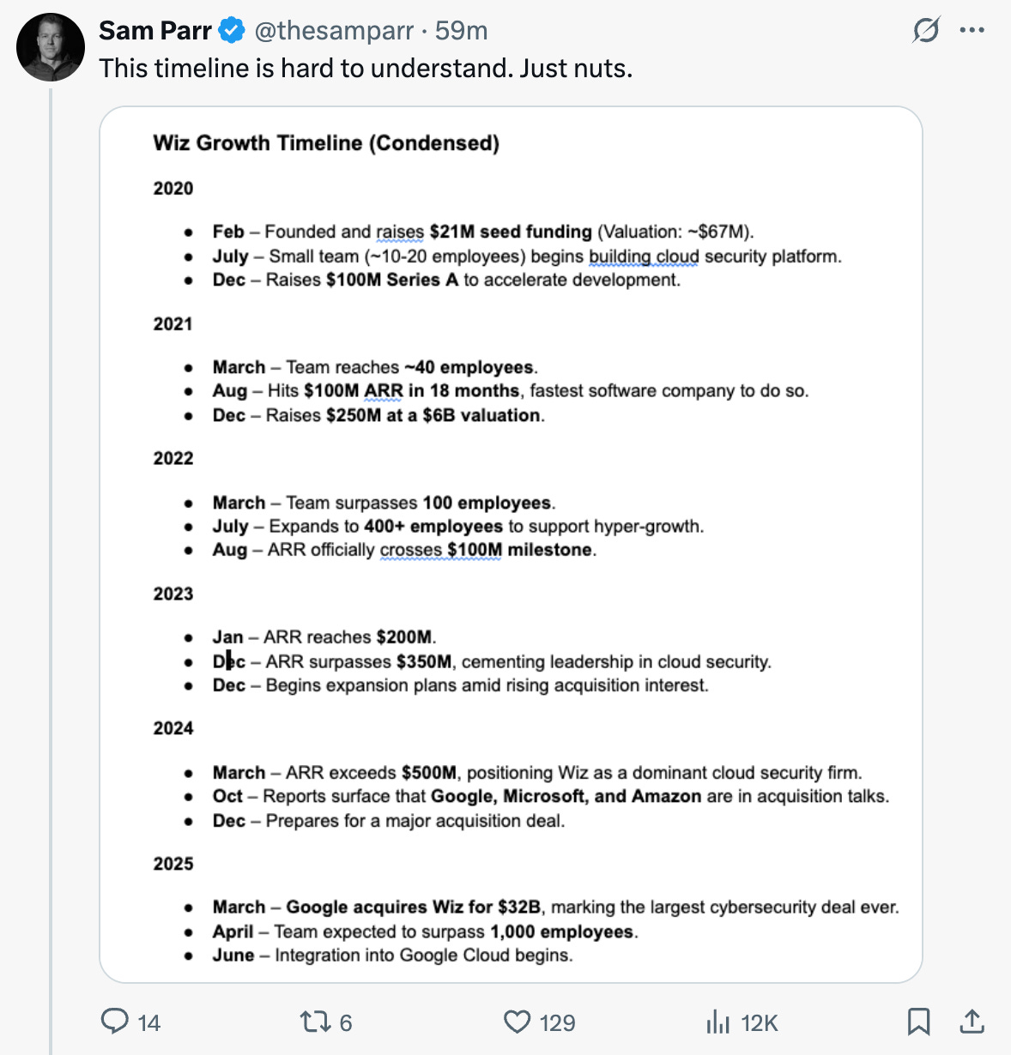Screen dimensions: 1011x1055
Task: Open the three-dot more options menu
Action: click(x=972, y=31)
